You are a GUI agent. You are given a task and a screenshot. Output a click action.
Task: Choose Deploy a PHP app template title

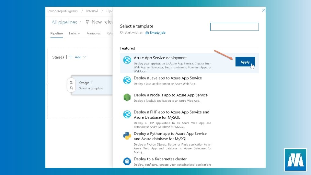coord(172,115)
